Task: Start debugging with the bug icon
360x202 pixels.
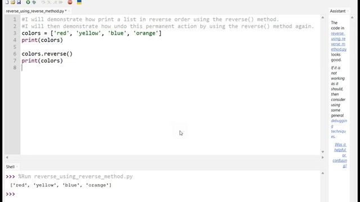Action: [34, 2]
